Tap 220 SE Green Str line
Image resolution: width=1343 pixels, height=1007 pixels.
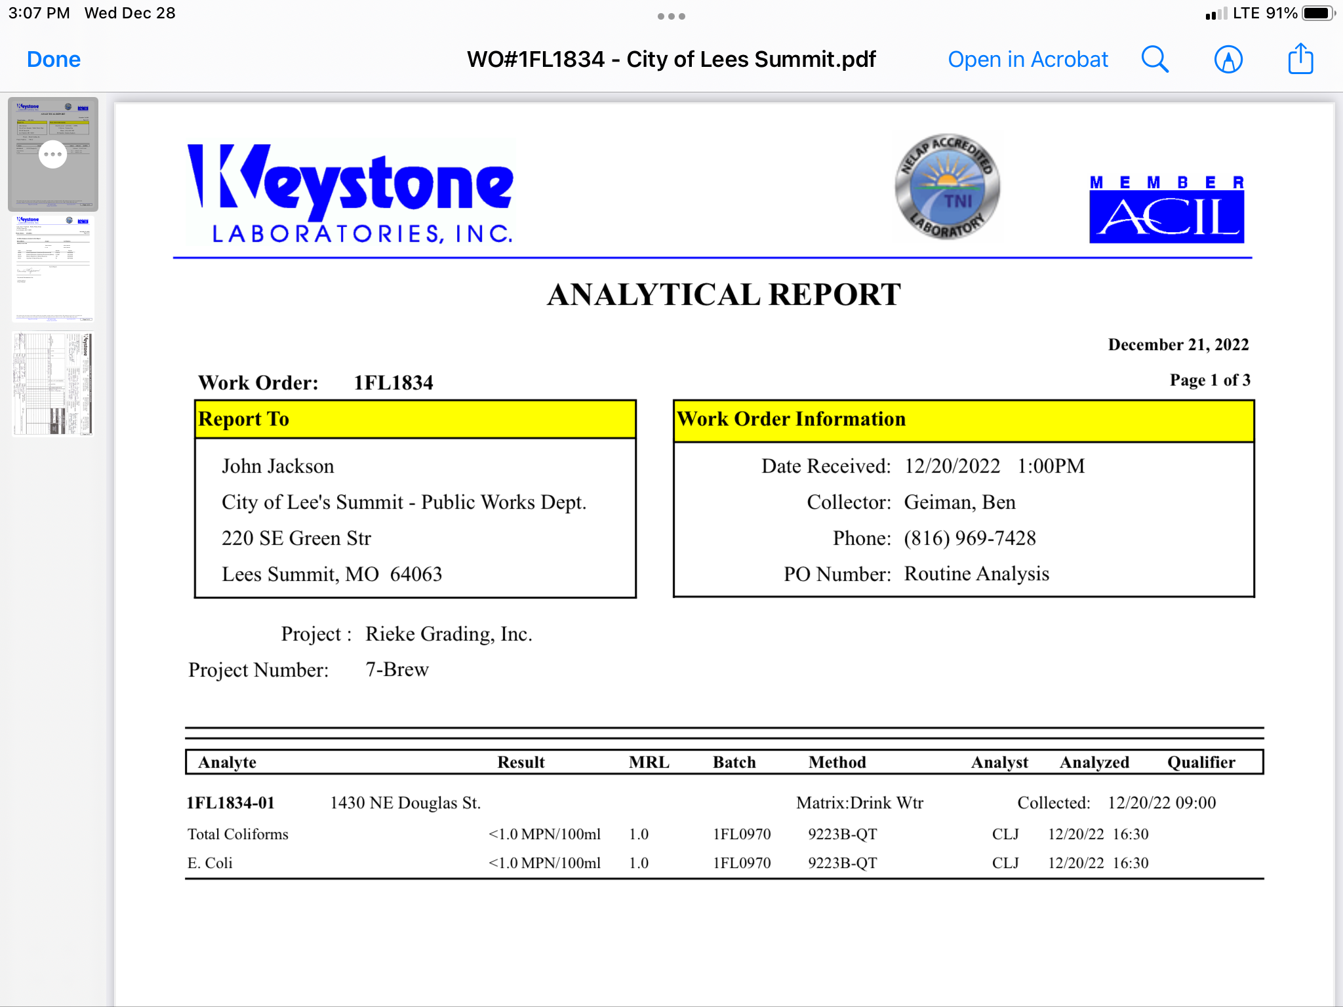click(296, 538)
